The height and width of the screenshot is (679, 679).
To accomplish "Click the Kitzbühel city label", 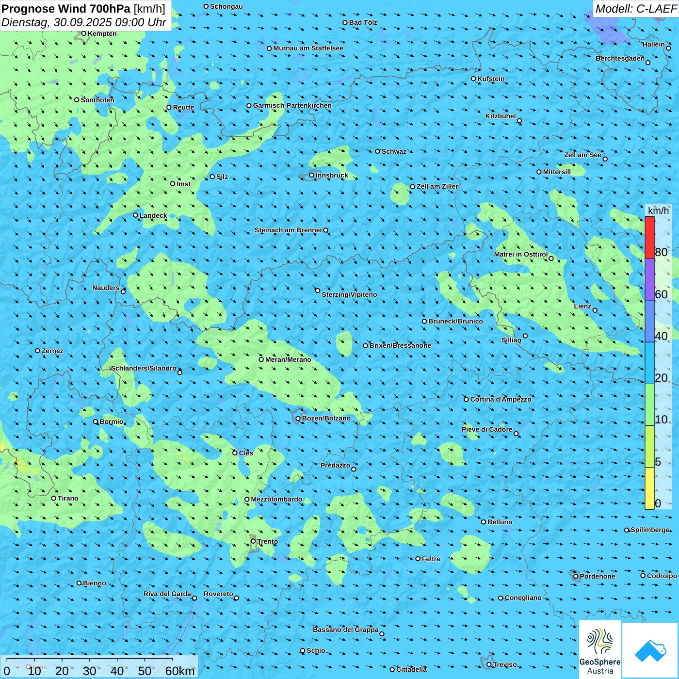I will pyautogui.click(x=501, y=116).
